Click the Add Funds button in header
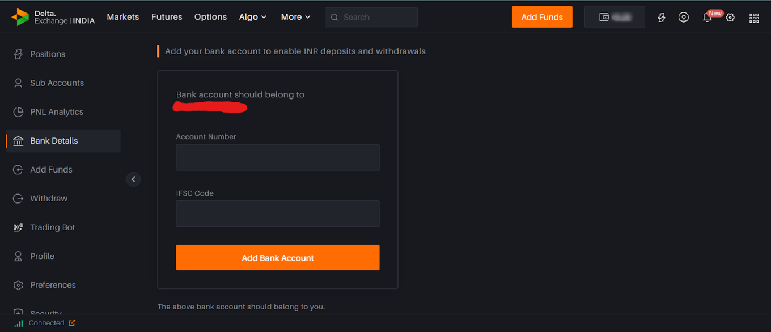The width and height of the screenshot is (771, 332). pyautogui.click(x=542, y=17)
